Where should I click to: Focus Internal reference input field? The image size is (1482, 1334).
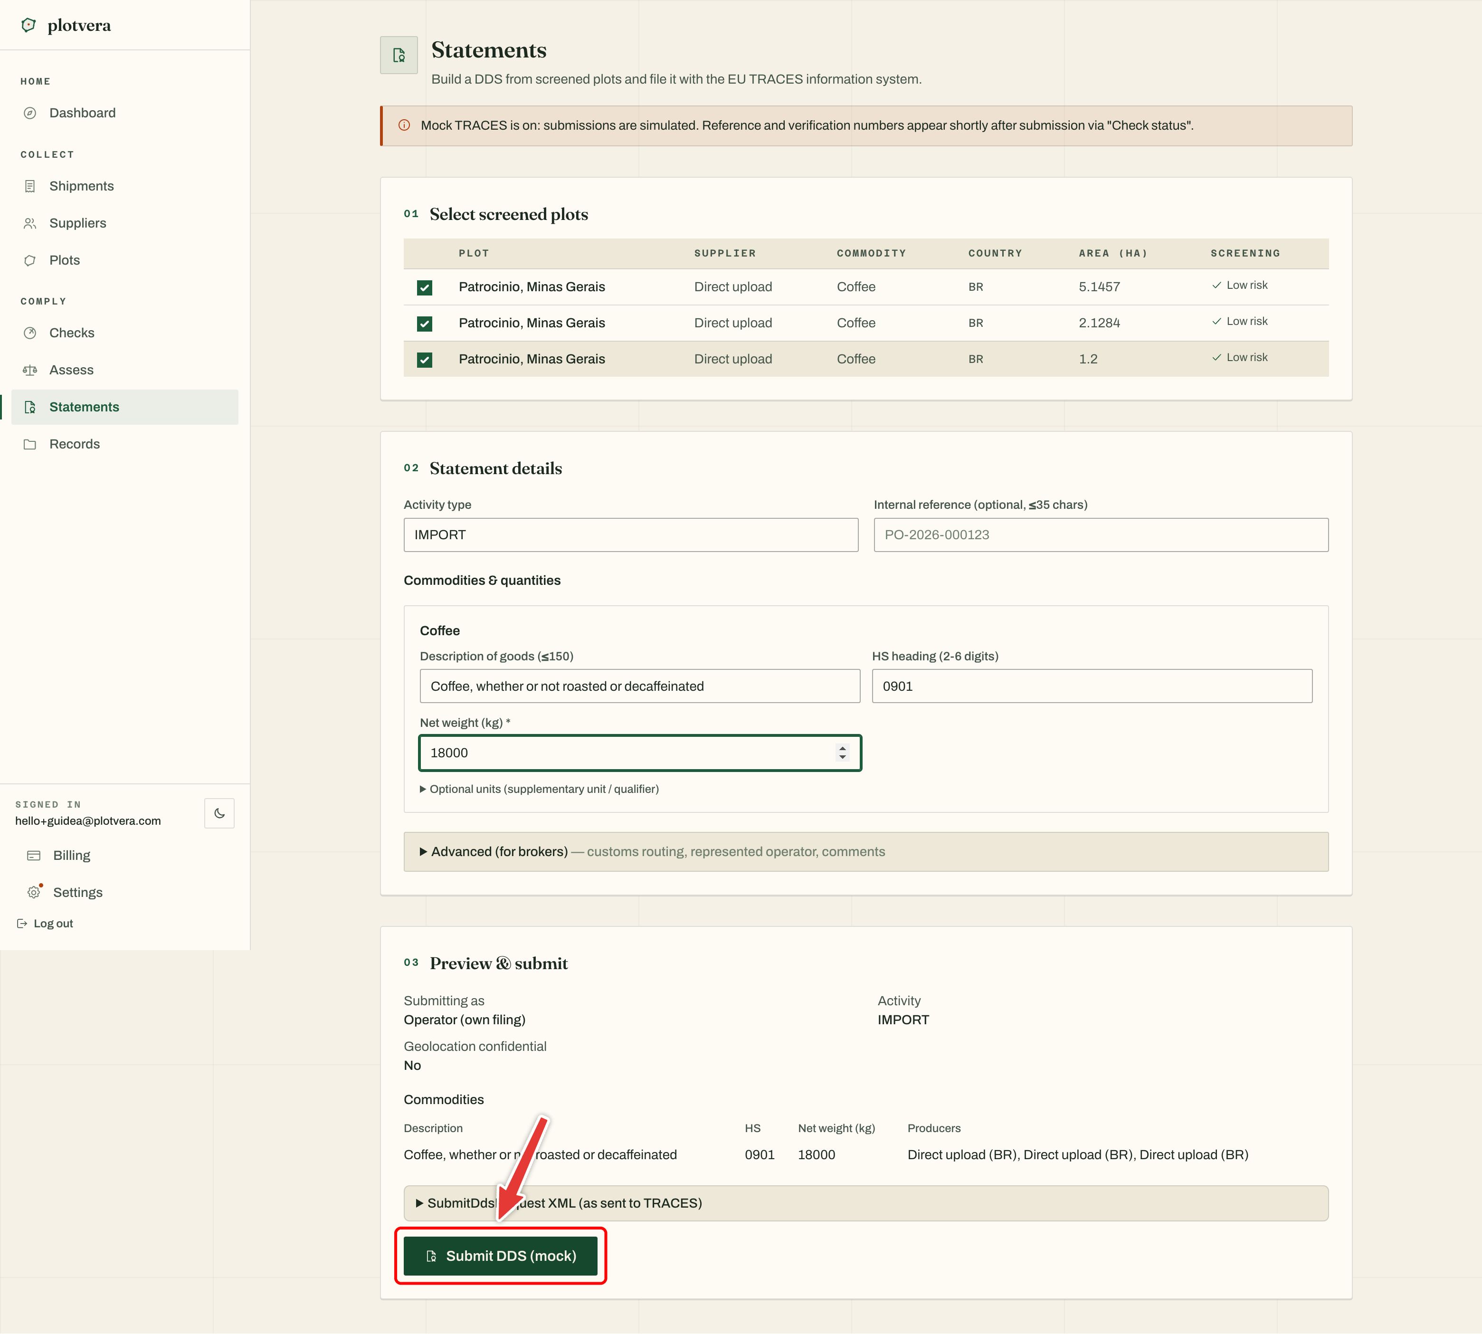click(x=1101, y=535)
